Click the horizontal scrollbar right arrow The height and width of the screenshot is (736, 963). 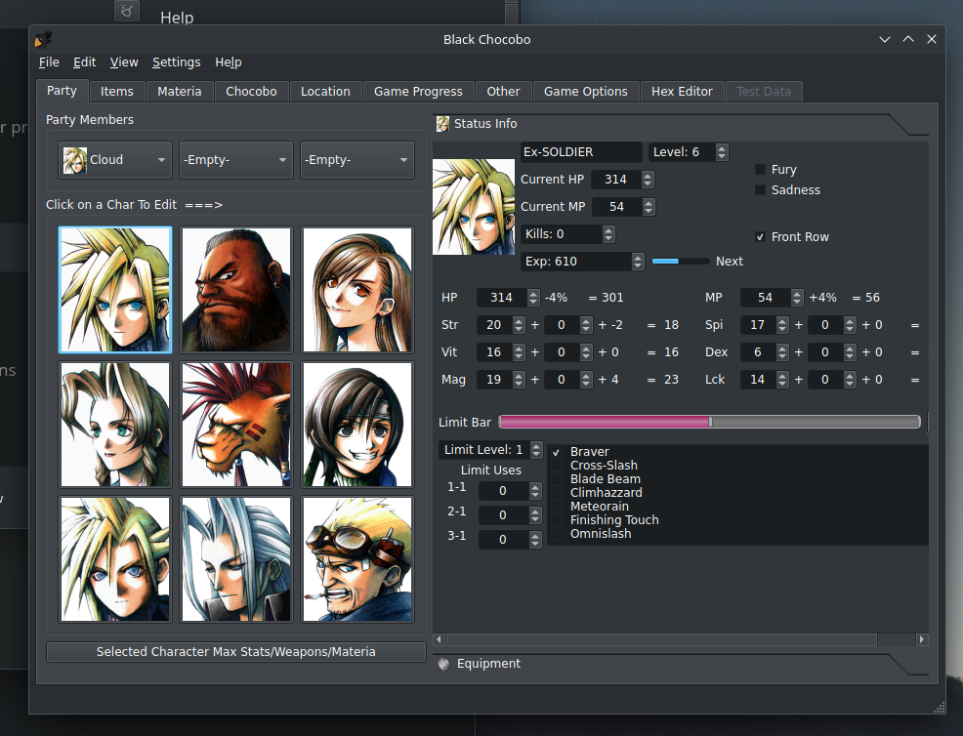[922, 639]
